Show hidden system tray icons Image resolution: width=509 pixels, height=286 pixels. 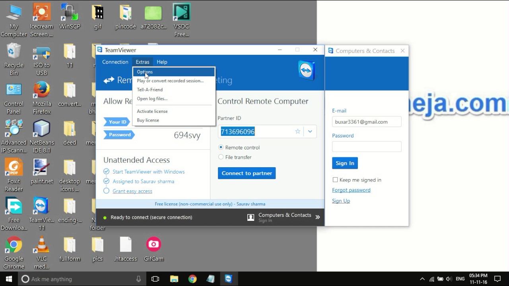coord(422,279)
